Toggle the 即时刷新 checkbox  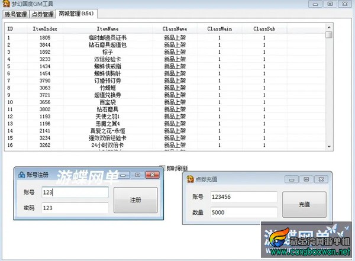[162, 168]
